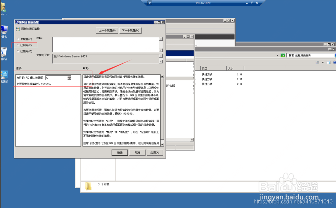Select the 已禁用(D) radio button

(18, 51)
